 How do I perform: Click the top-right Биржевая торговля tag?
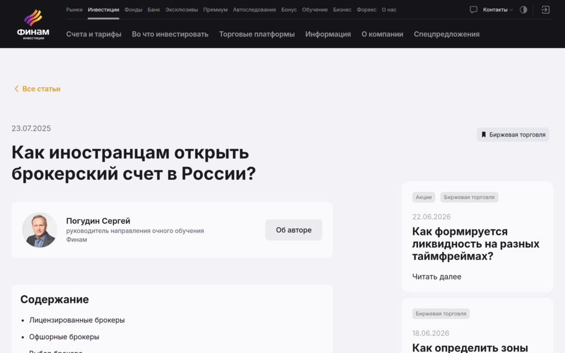pyautogui.click(x=513, y=135)
